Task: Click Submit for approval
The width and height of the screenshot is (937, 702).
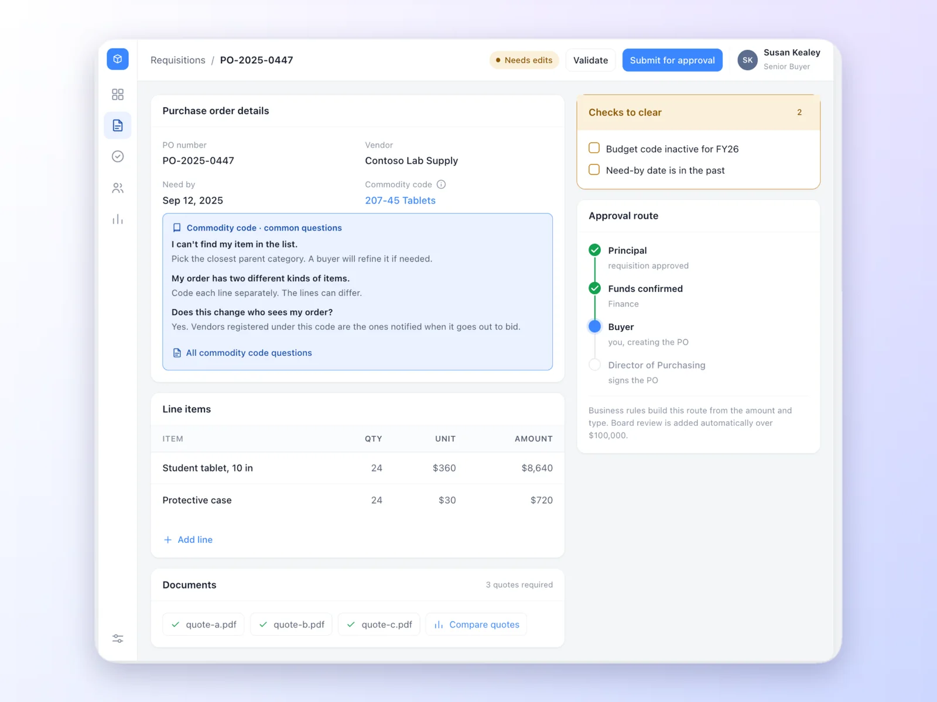Action: [672, 60]
